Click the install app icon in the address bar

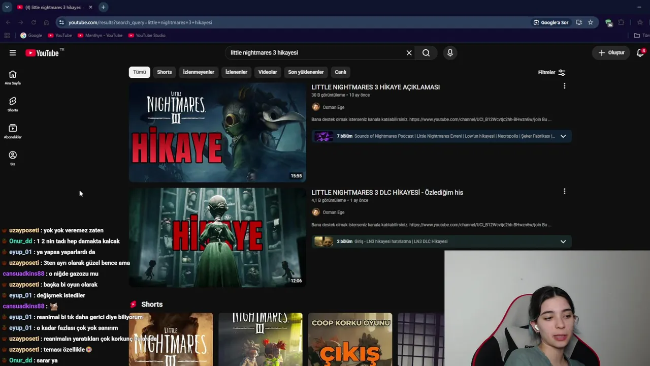(x=579, y=22)
